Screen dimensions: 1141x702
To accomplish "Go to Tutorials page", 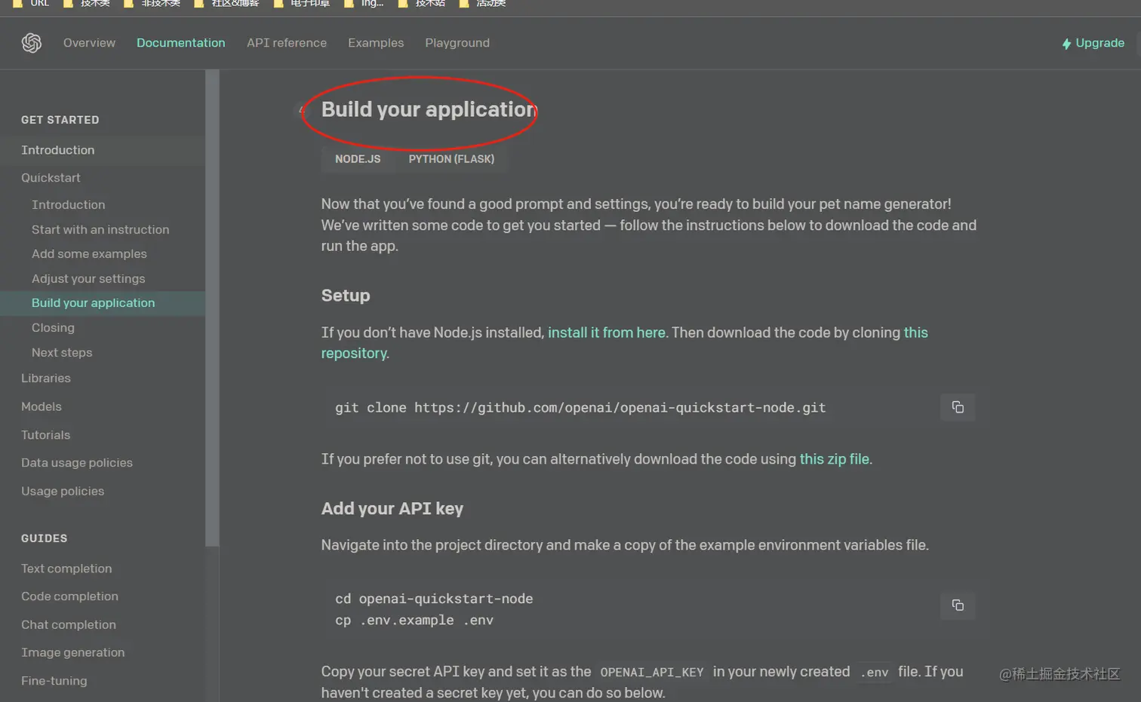I will (45, 435).
